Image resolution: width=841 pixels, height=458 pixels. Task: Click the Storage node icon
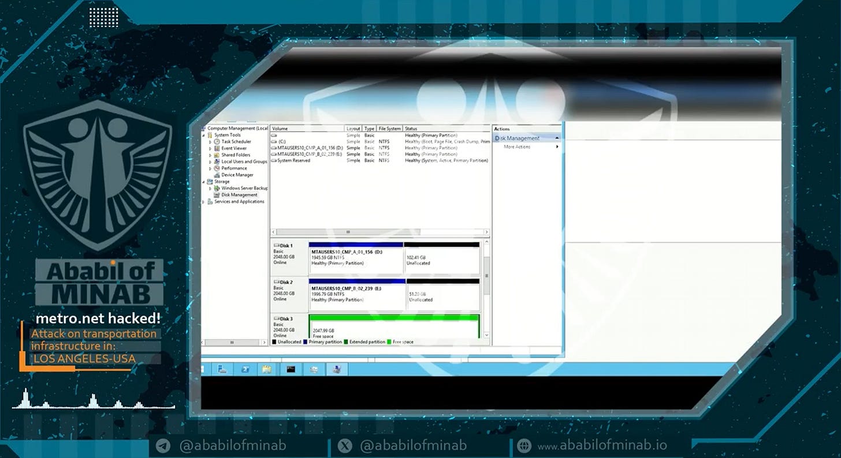[210, 181]
